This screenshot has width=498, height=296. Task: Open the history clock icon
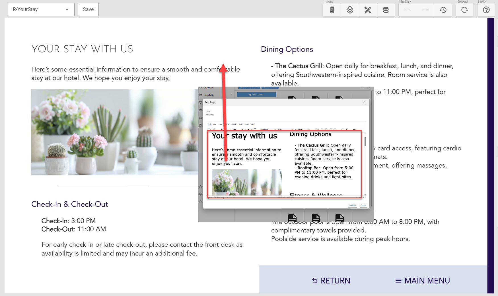tap(443, 10)
